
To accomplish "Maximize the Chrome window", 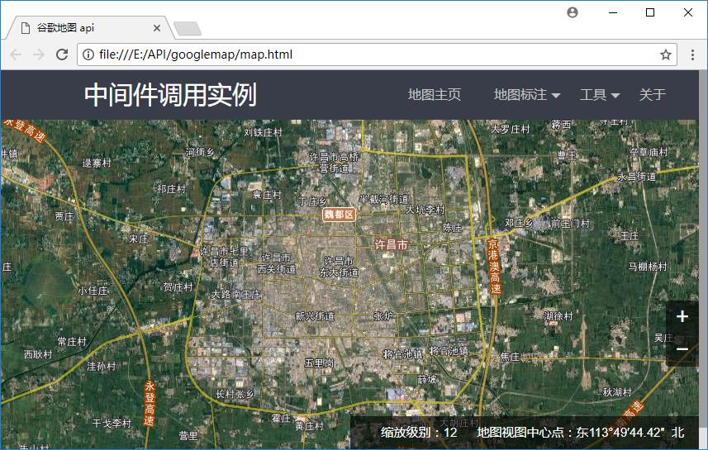I will coord(650,12).
